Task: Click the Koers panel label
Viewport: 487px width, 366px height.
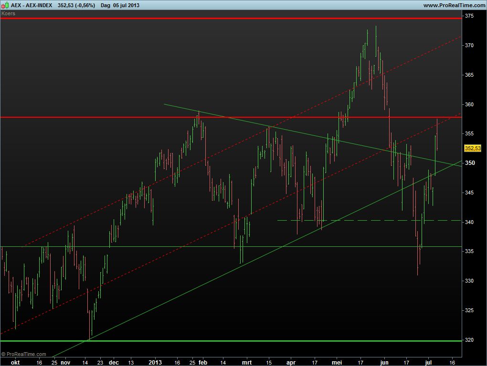Action: [x=9, y=13]
